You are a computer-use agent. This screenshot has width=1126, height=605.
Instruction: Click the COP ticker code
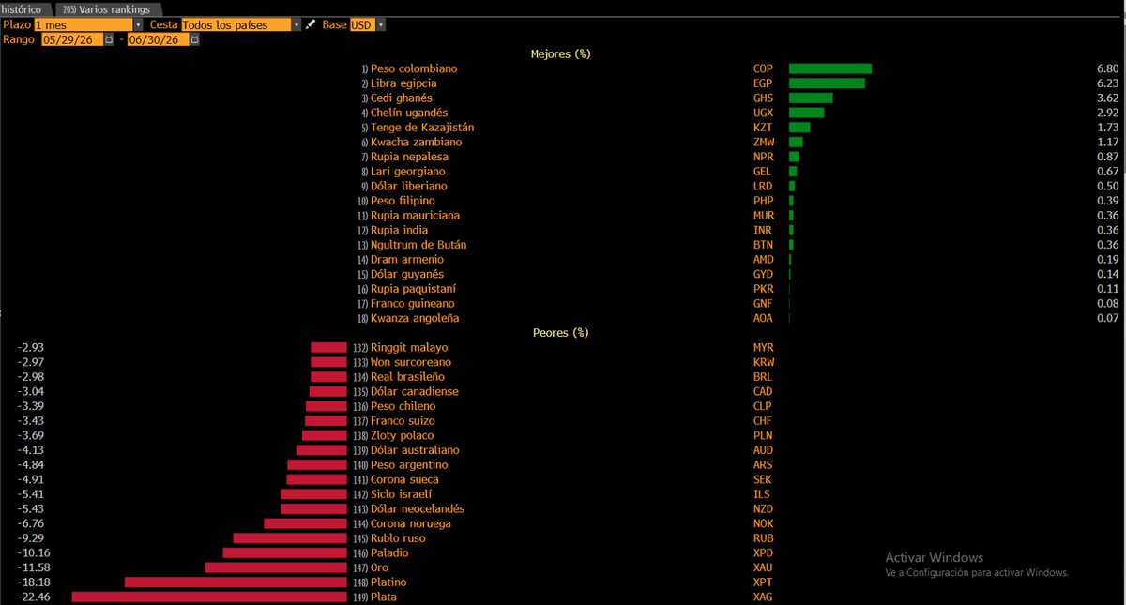(763, 68)
